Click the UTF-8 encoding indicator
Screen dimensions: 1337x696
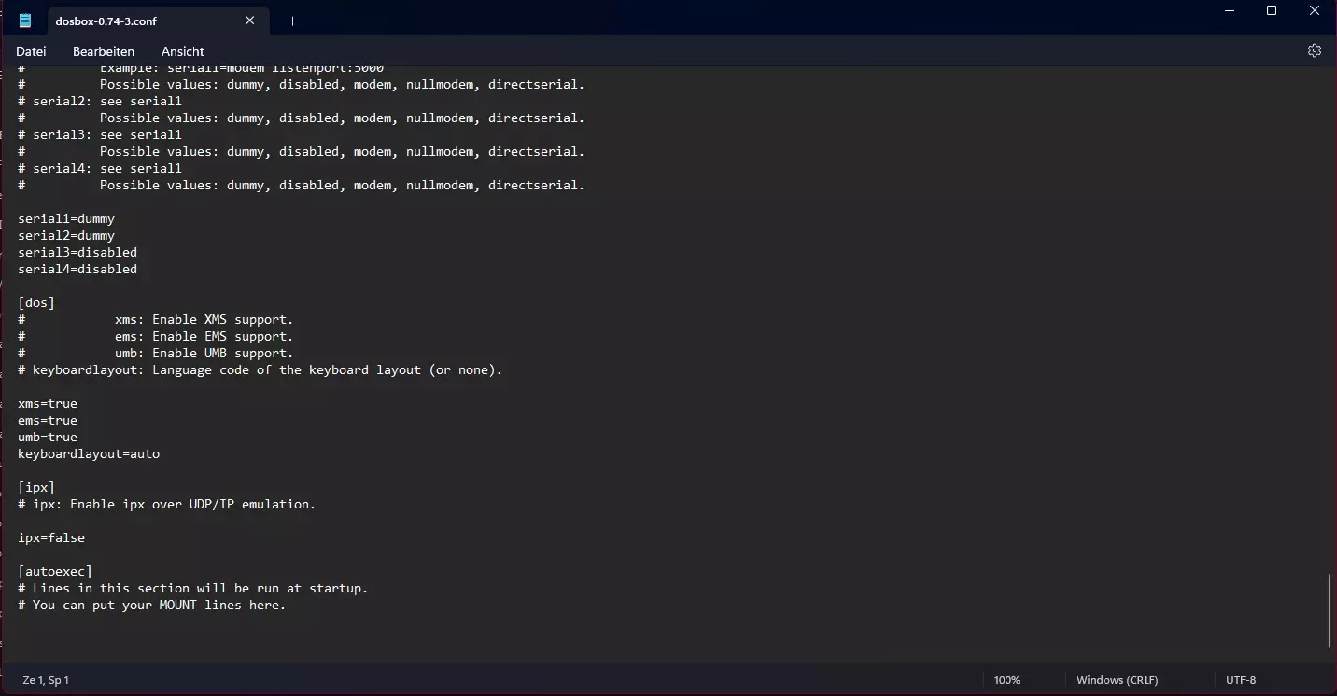tap(1241, 680)
